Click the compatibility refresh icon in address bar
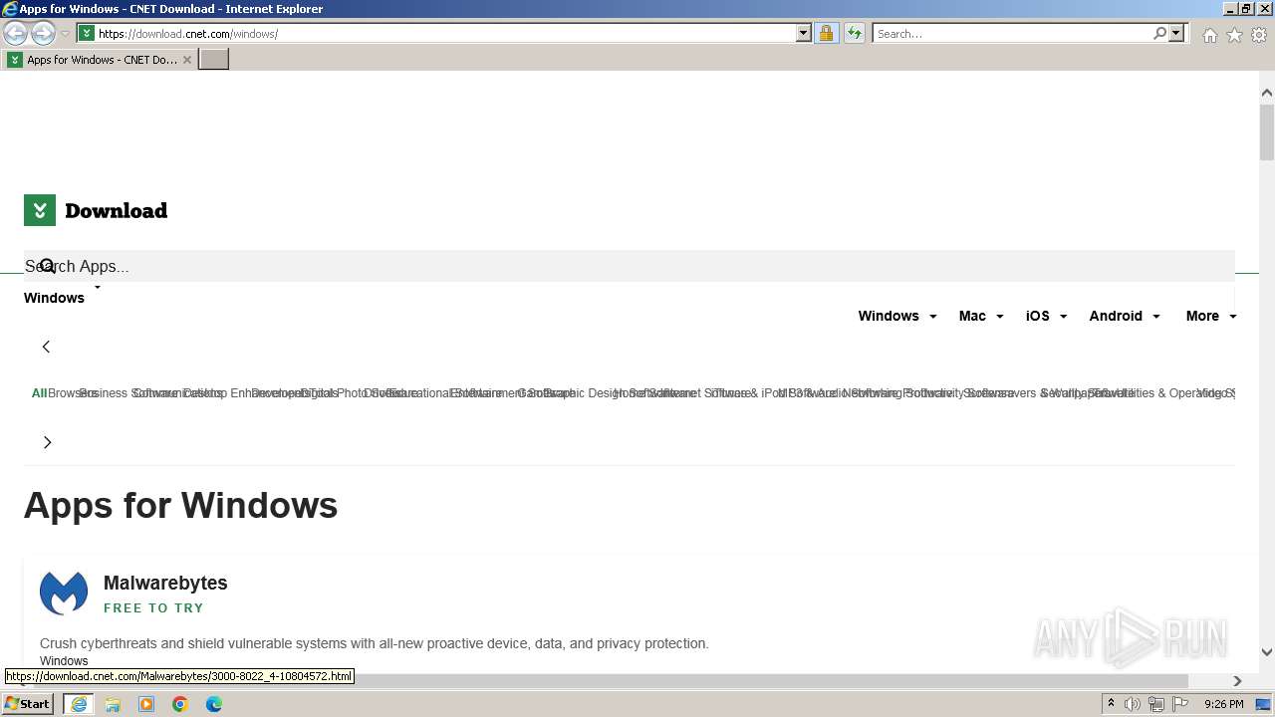Viewport: 1275px width, 717px height. [x=855, y=34]
